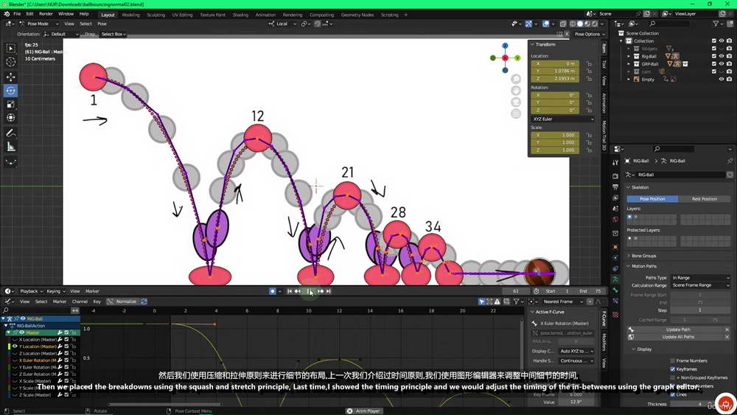Viewport: 737px width, 415px height.
Task: Activate the Move tool
Action: click(10, 77)
